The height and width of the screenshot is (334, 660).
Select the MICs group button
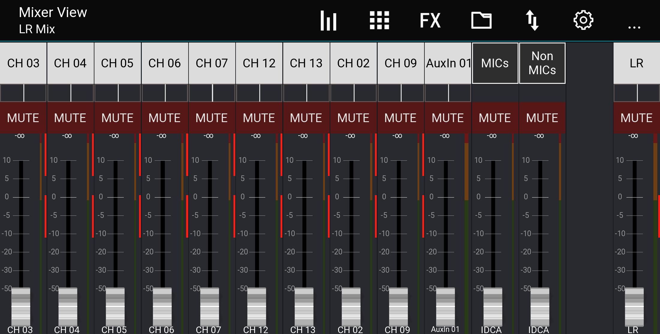pyautogui.click(x=495, y=63)
